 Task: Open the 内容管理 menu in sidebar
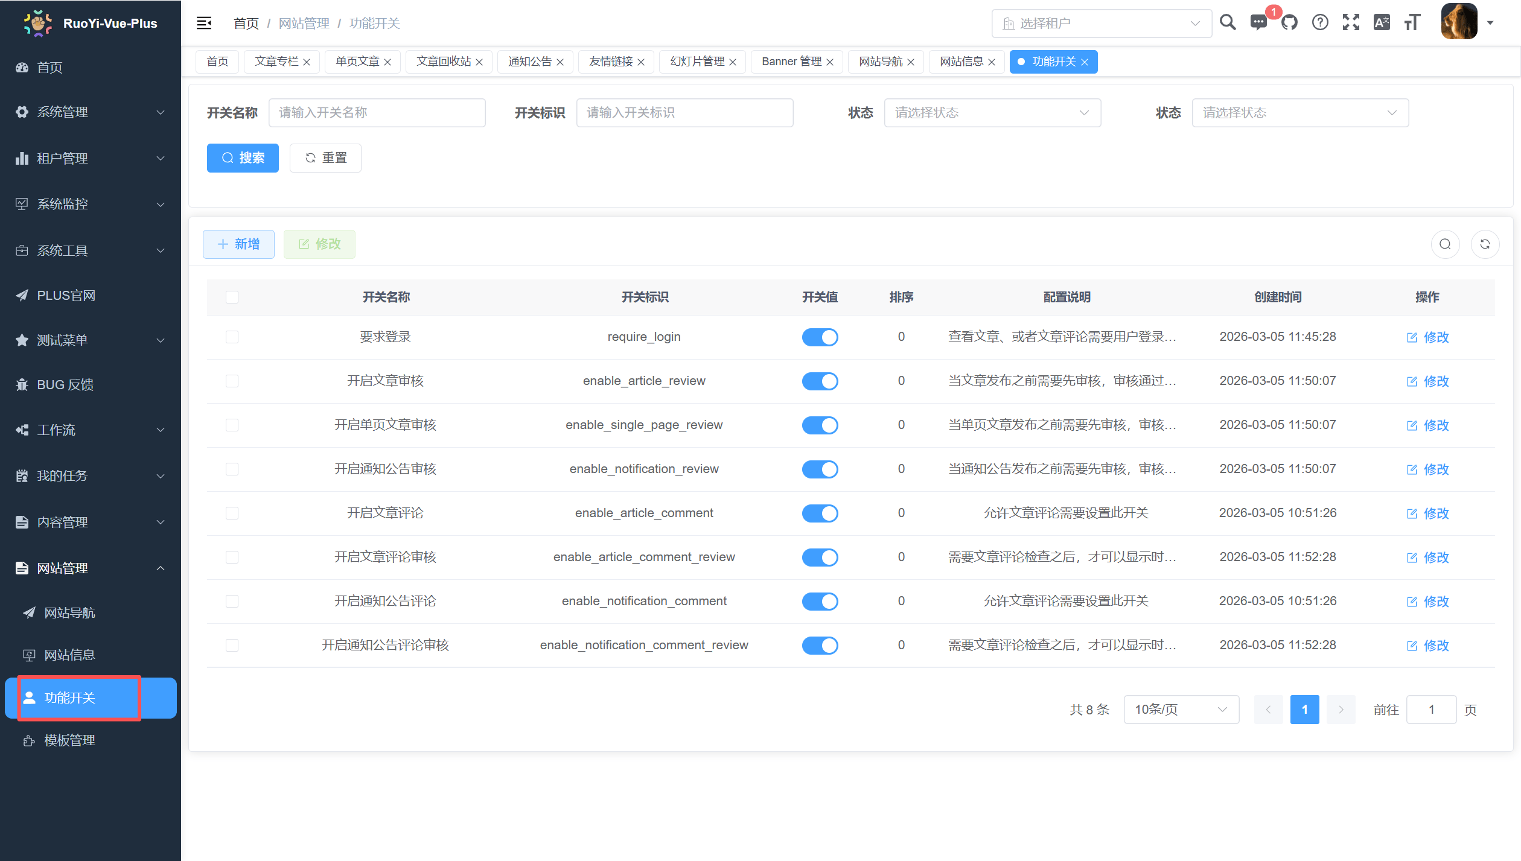click(63, 522)
